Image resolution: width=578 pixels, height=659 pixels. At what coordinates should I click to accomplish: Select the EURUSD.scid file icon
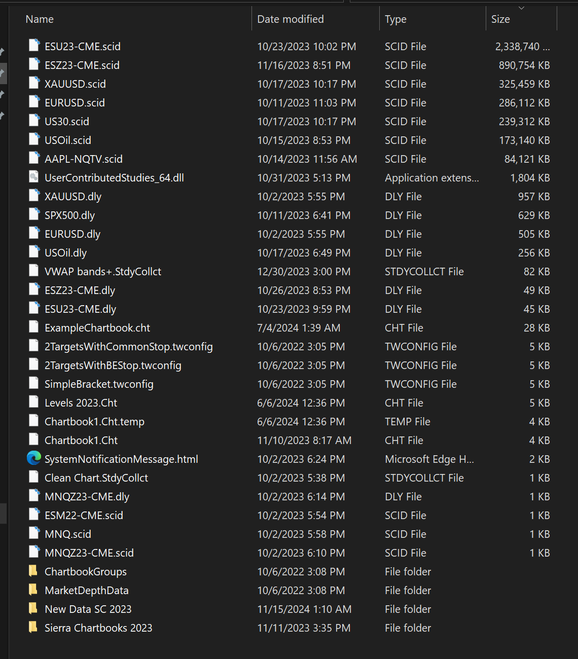click(x=34, y=102)
